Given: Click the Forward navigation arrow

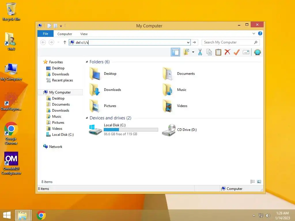Looking at the screenshot, I should click(x=51, y=43).
